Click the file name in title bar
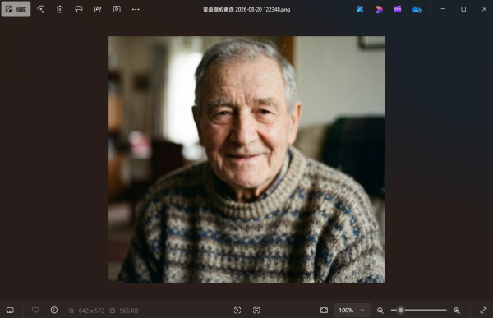 [246, 9]
